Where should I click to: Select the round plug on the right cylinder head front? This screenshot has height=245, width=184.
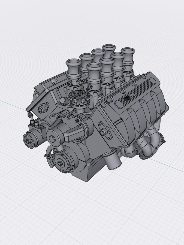click(103, 133)
